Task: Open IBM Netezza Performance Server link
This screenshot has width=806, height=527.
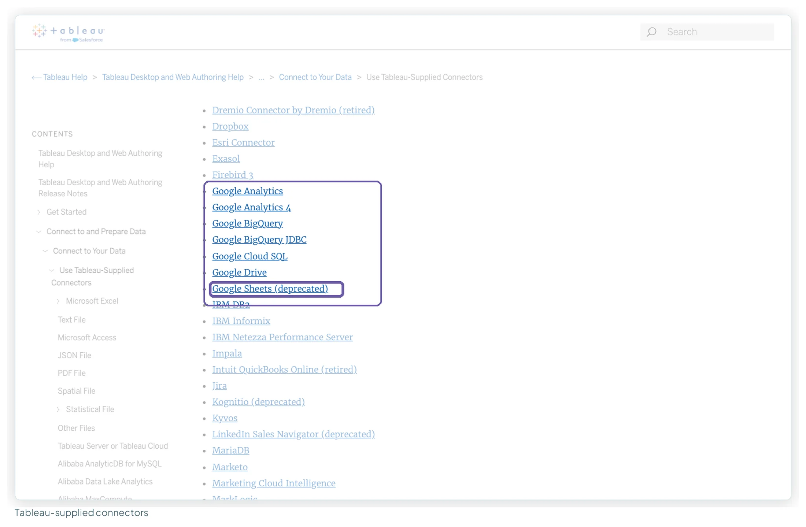Action: click(282, 337)
